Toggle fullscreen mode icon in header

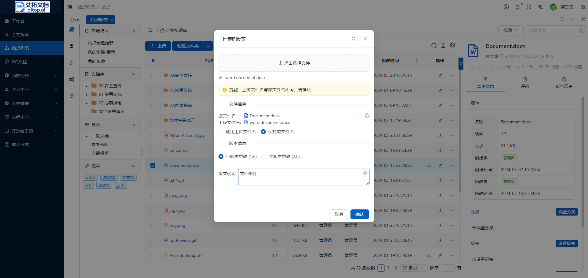pos(528,7)
